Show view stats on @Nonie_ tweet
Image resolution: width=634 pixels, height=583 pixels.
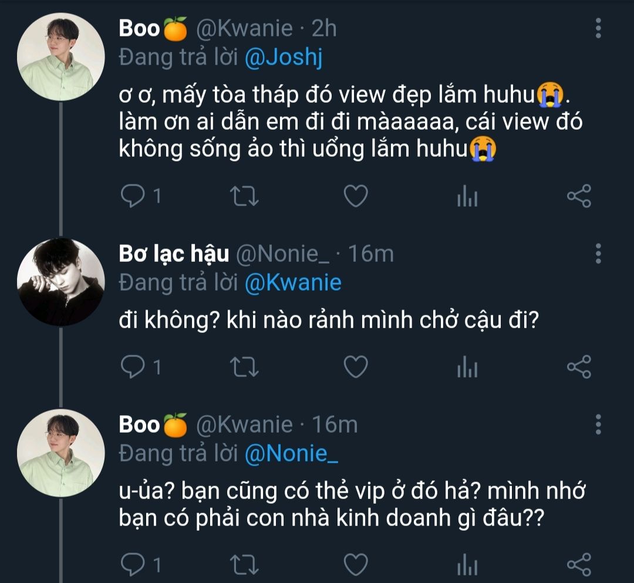[467, 367]
